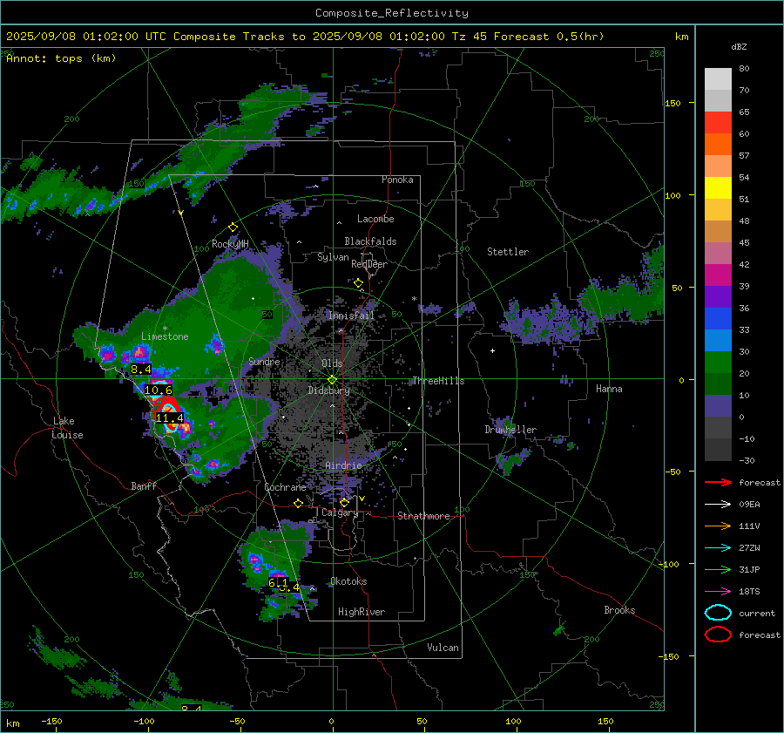Click the white 09EA arrow in legend
Viewport: 784px width, 733px height.
pyautogui.click(x=718, y=505)
